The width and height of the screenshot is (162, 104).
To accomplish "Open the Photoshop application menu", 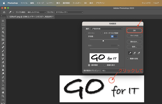I will [13, 3].
